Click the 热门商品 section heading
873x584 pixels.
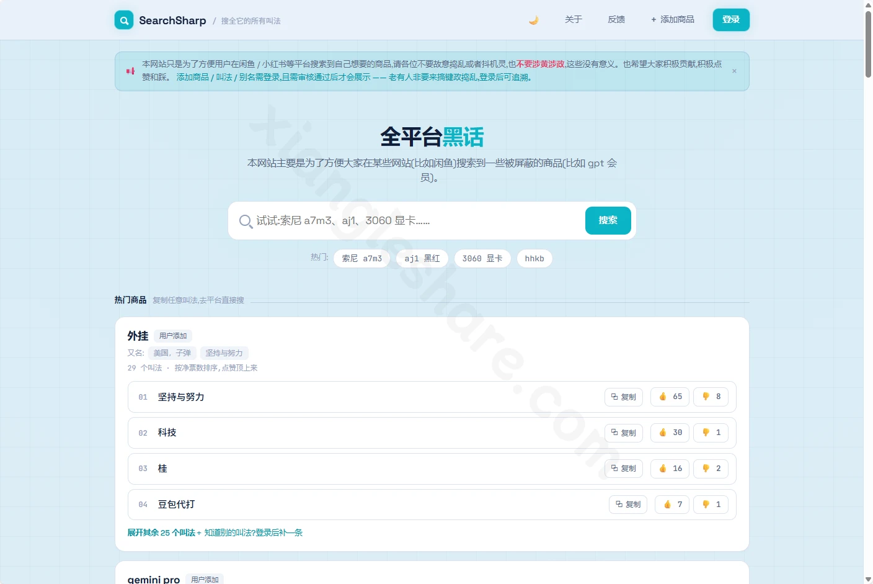[130, 300]
